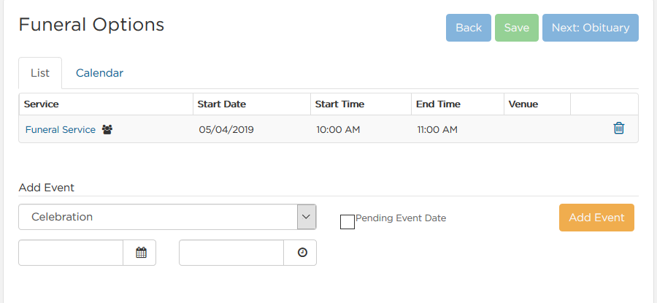Sort by the Venue column header
Screen dimensions: 657x303
coord(523,104)
